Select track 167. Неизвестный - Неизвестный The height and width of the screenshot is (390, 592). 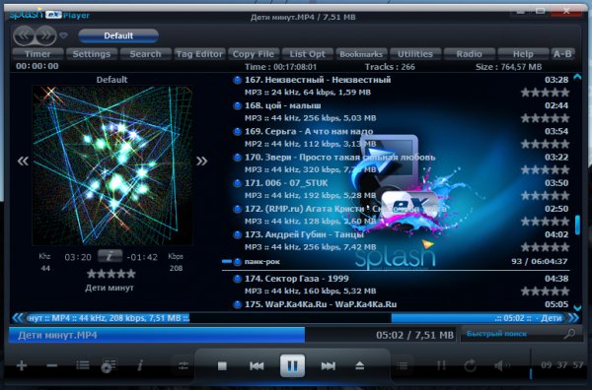click(x=401, y=86)
